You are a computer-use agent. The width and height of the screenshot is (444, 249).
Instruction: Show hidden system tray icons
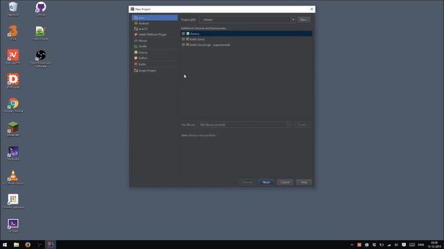point(352,245)
